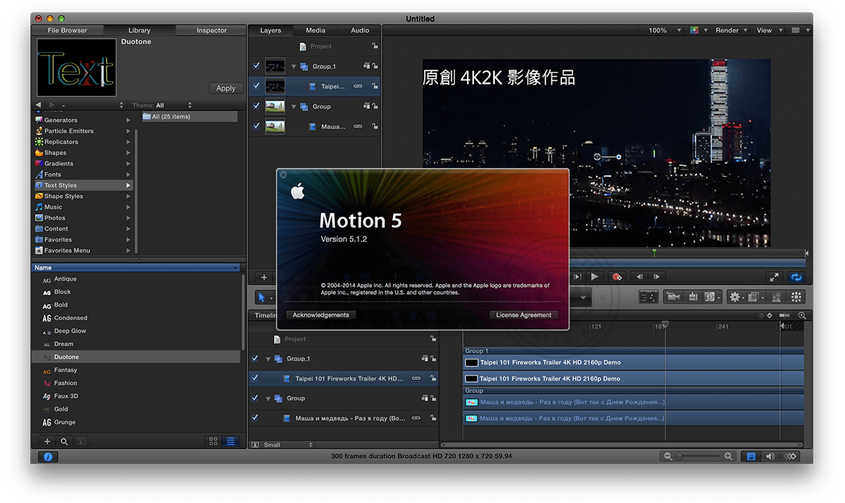845x503 pixels.
Task: Click the plus button below Layers list
Action: [x=264, y=277]
